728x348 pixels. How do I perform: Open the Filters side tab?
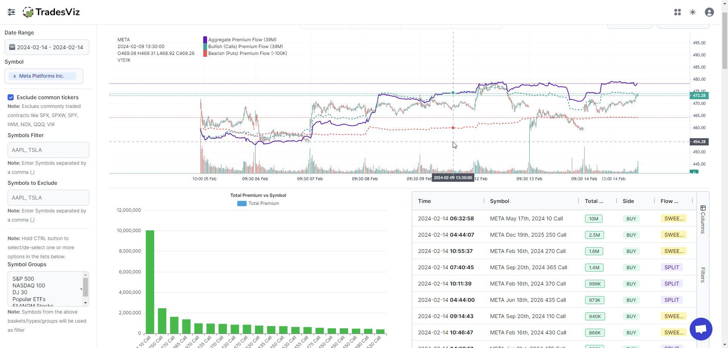703,275
